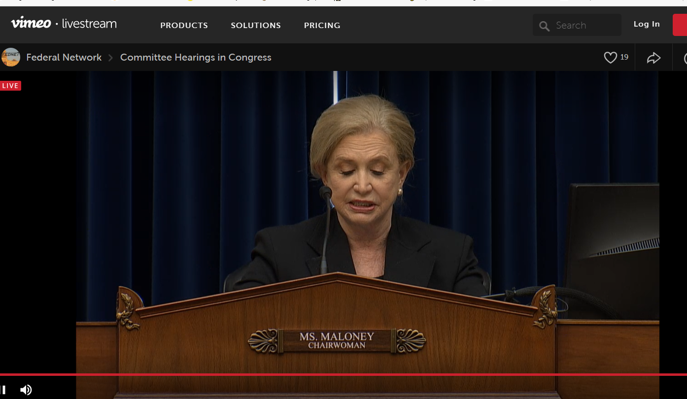Click the Federal Network avatar icon
This screenshot has width=687, height=399.
coord(11,57)
